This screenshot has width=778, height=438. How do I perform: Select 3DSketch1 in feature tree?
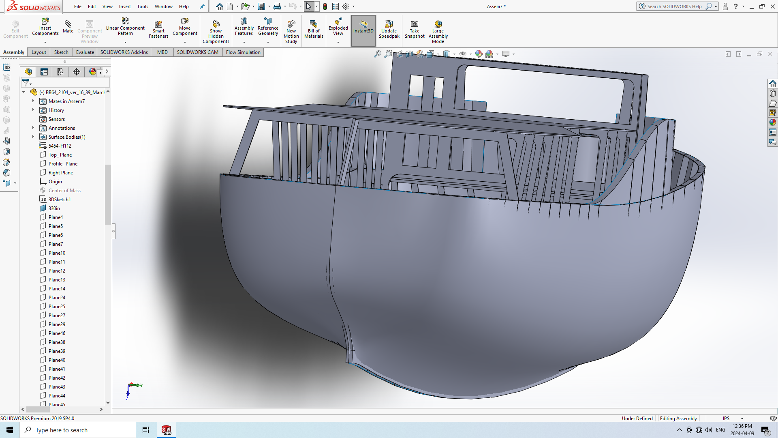point(60,200)
